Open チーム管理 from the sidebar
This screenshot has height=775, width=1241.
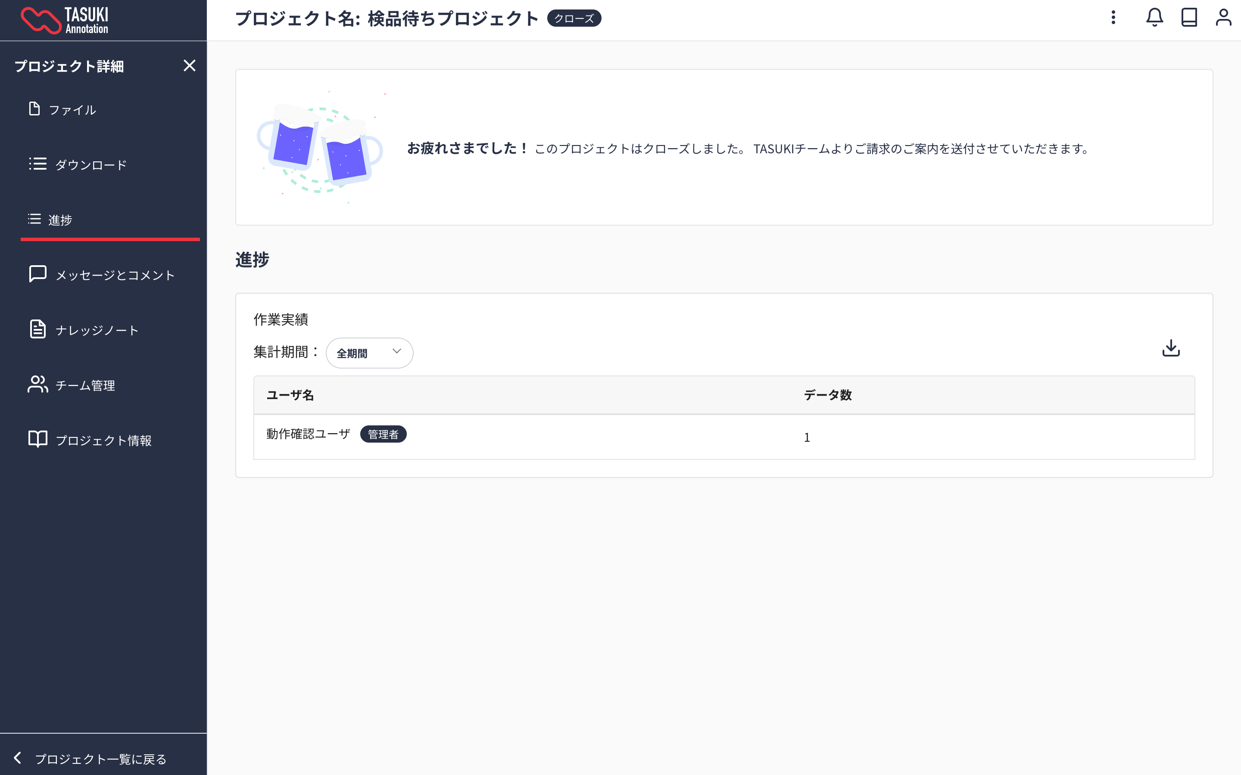[x=85, y=385]
